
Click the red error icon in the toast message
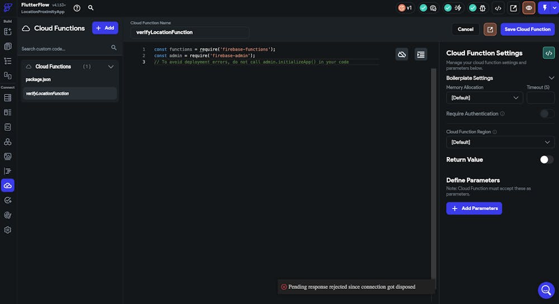click(x=284, y=287)
